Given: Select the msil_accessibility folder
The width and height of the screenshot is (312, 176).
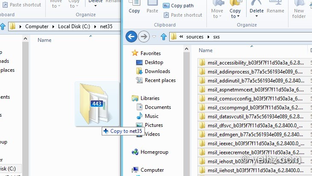Looking at the screenshot, I should (x=255, y=62).
